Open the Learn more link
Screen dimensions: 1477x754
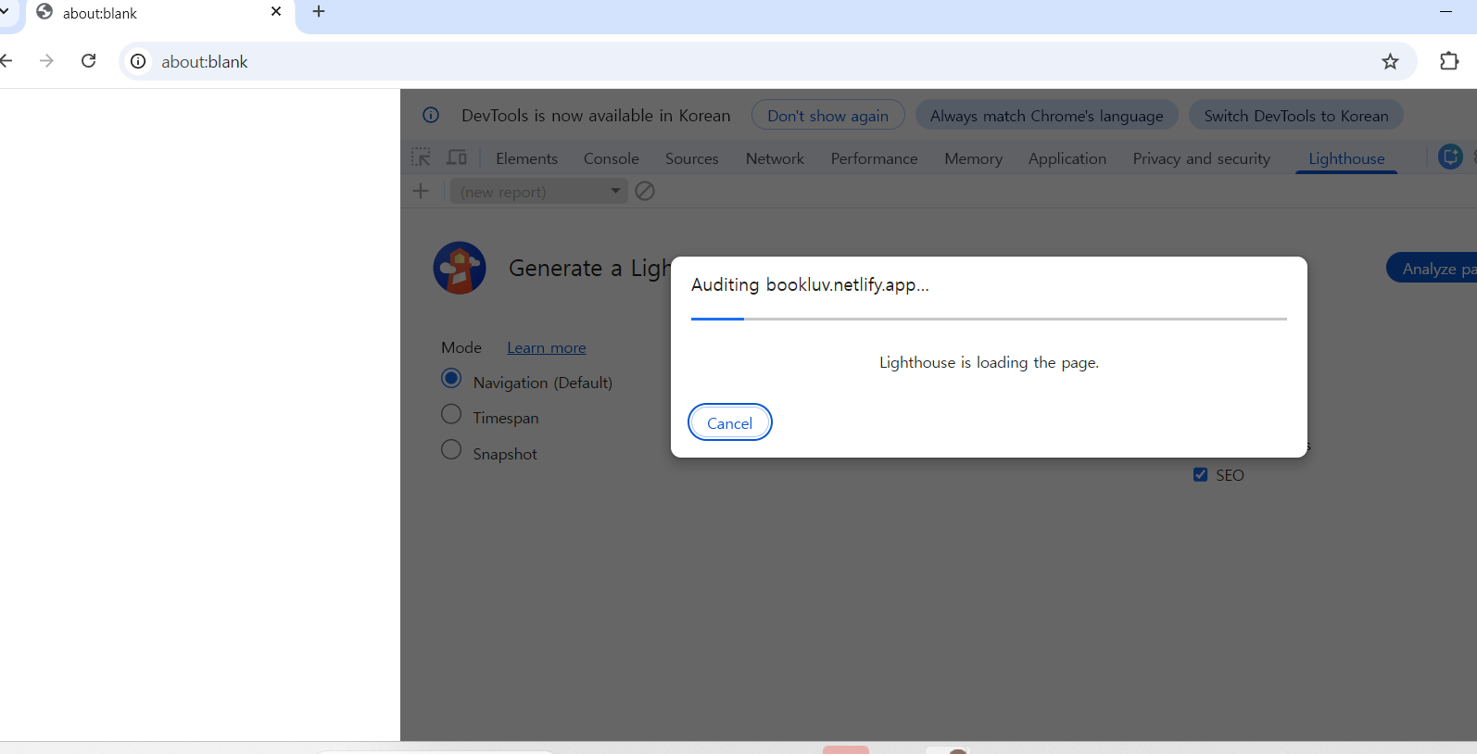click(x=547, y=347)
